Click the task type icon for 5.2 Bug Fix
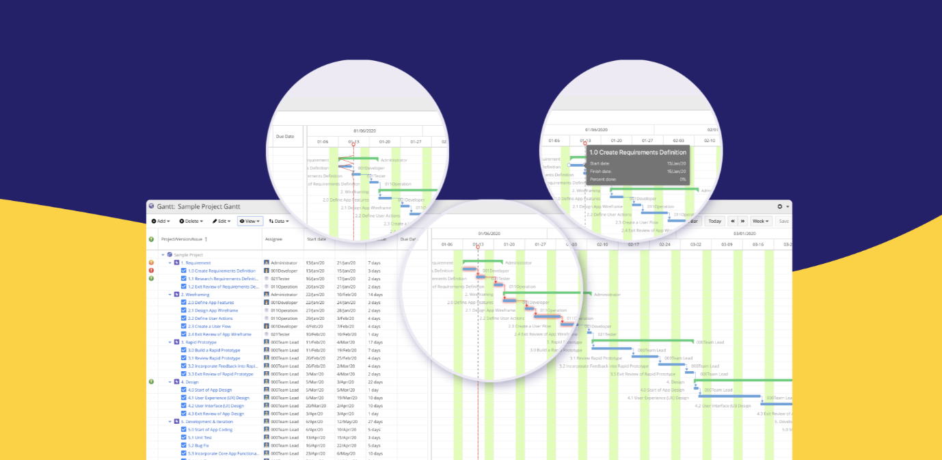This screenshot has width=942, height=460. coord(184,446)
